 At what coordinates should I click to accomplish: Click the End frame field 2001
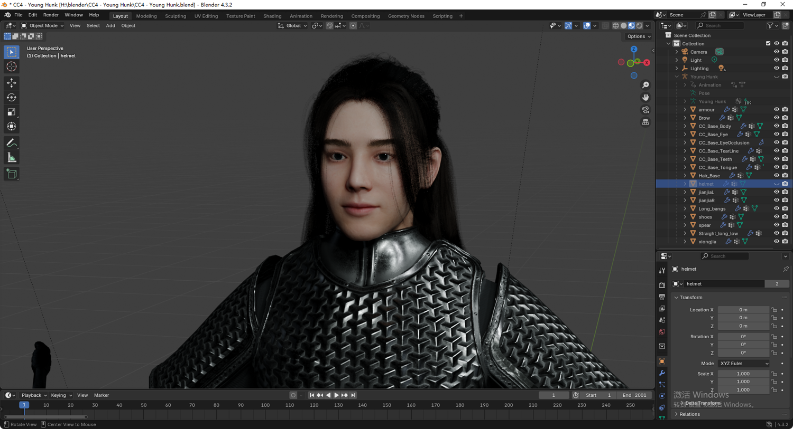click(x=634, y=395)
